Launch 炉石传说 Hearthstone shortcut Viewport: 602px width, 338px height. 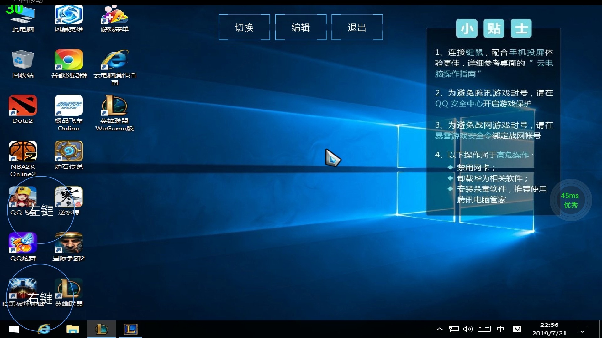tap(69, 155)
